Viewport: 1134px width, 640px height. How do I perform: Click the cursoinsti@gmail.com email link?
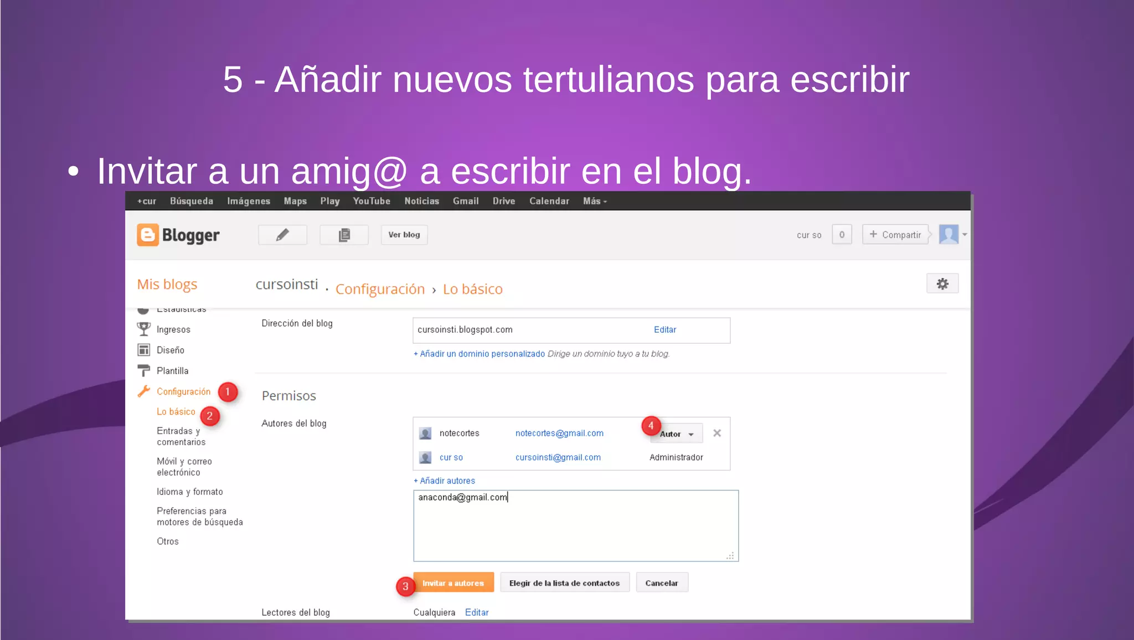coord(558,457)
